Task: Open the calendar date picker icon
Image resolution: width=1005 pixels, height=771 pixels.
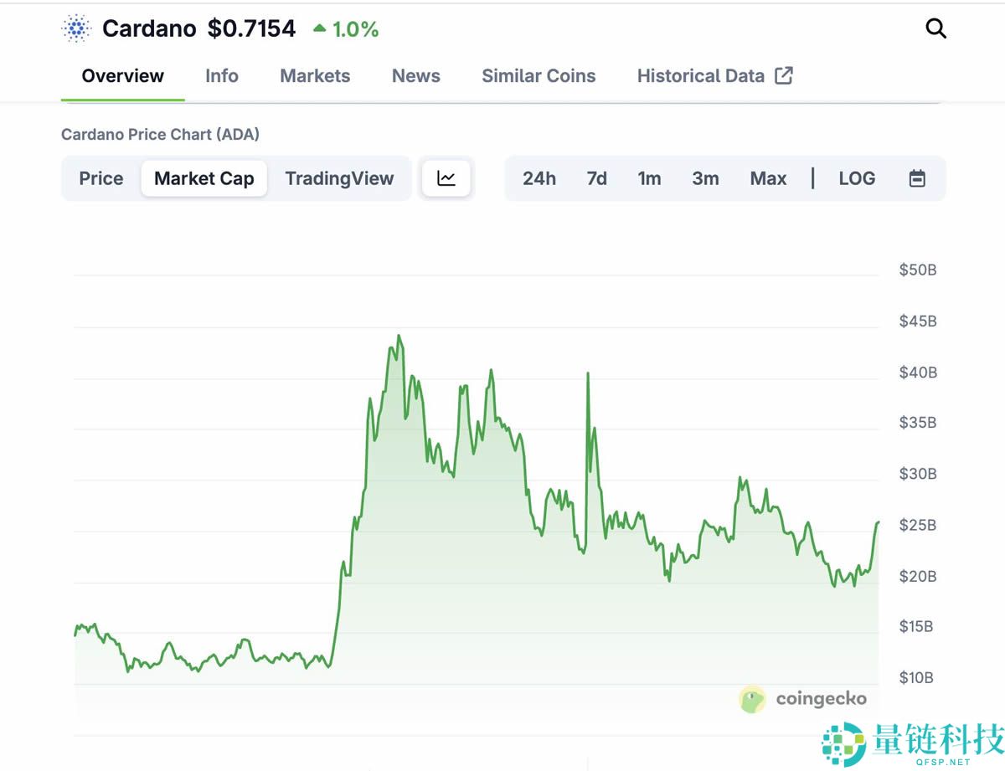Action: 917,177
